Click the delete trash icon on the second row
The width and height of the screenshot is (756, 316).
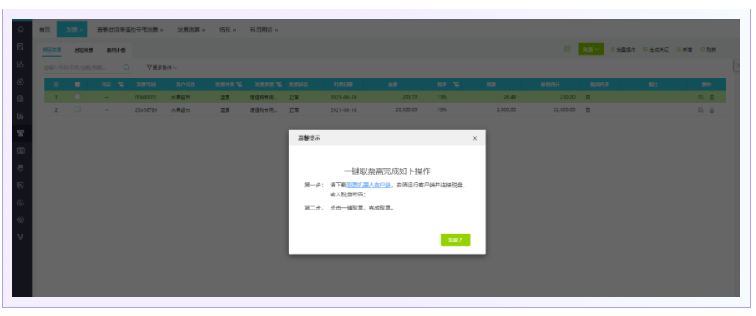[711, 110]
